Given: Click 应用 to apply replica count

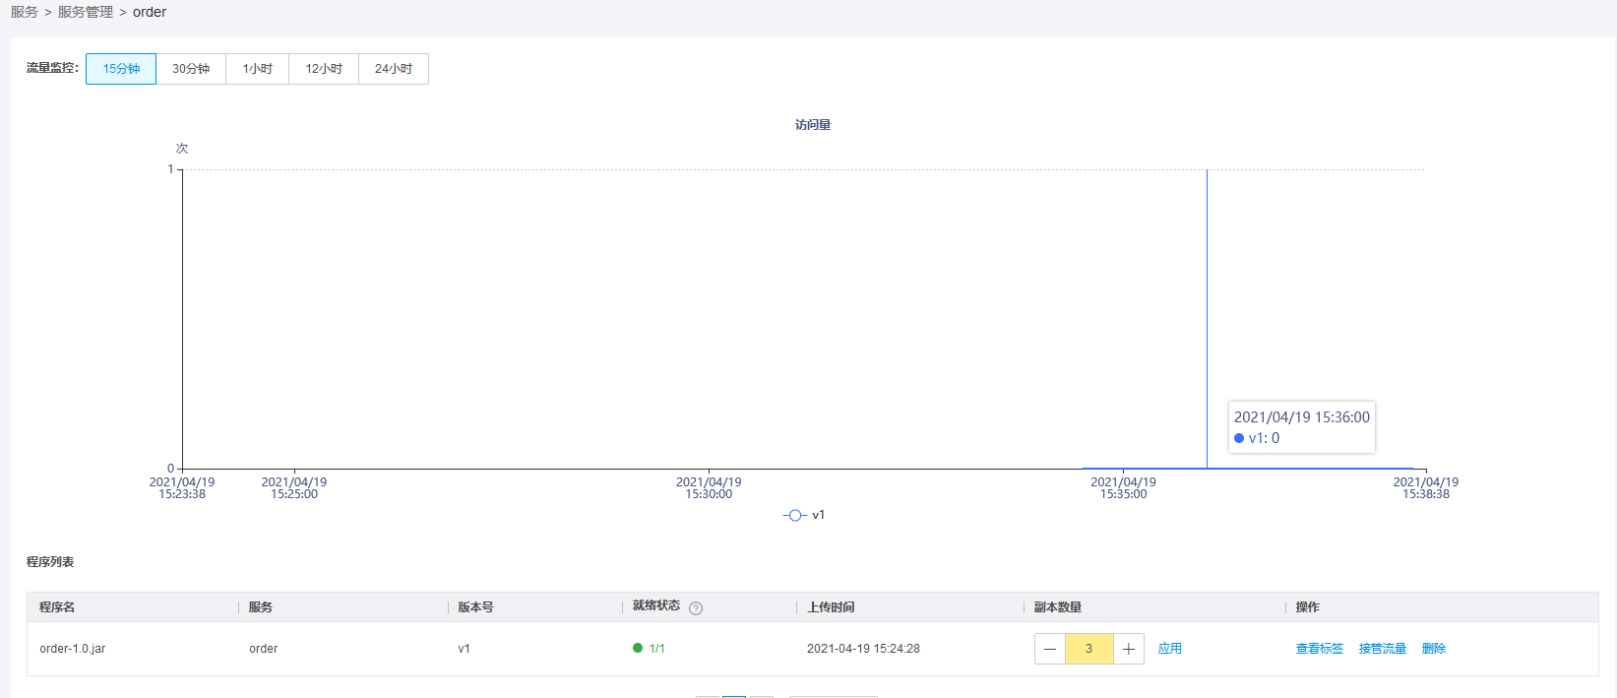Looking at the screenshot, I should 1170,649.
